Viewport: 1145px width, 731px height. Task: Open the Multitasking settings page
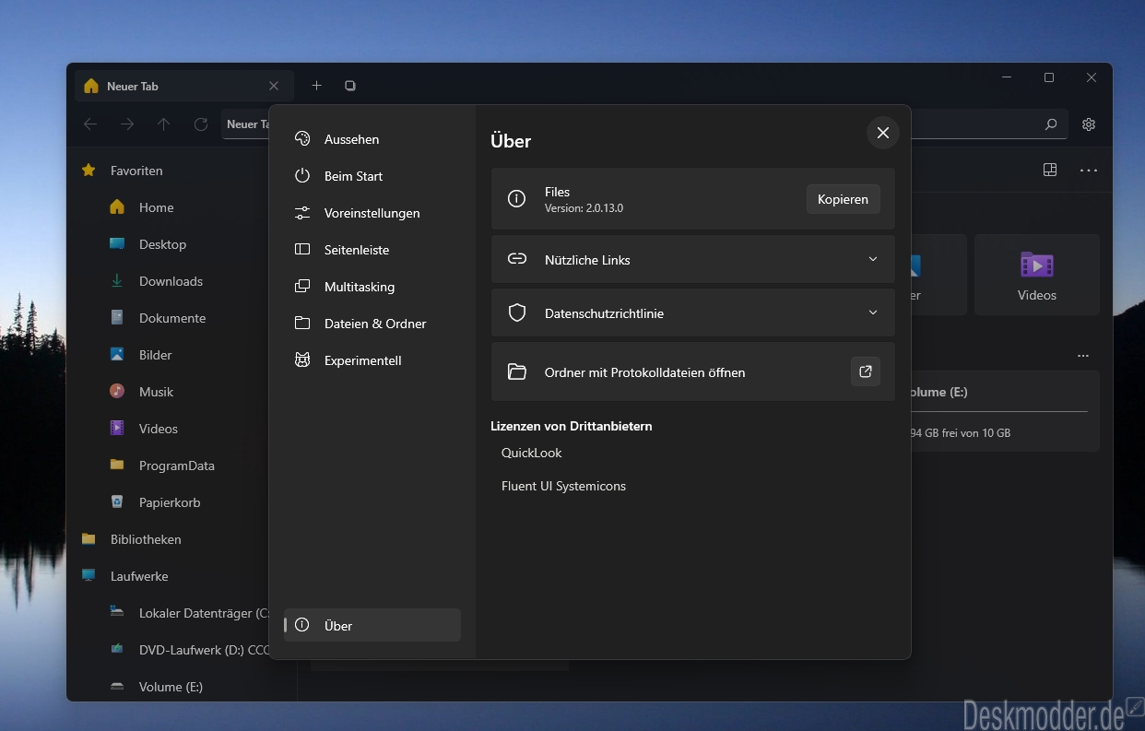click(x=372, y=287)
